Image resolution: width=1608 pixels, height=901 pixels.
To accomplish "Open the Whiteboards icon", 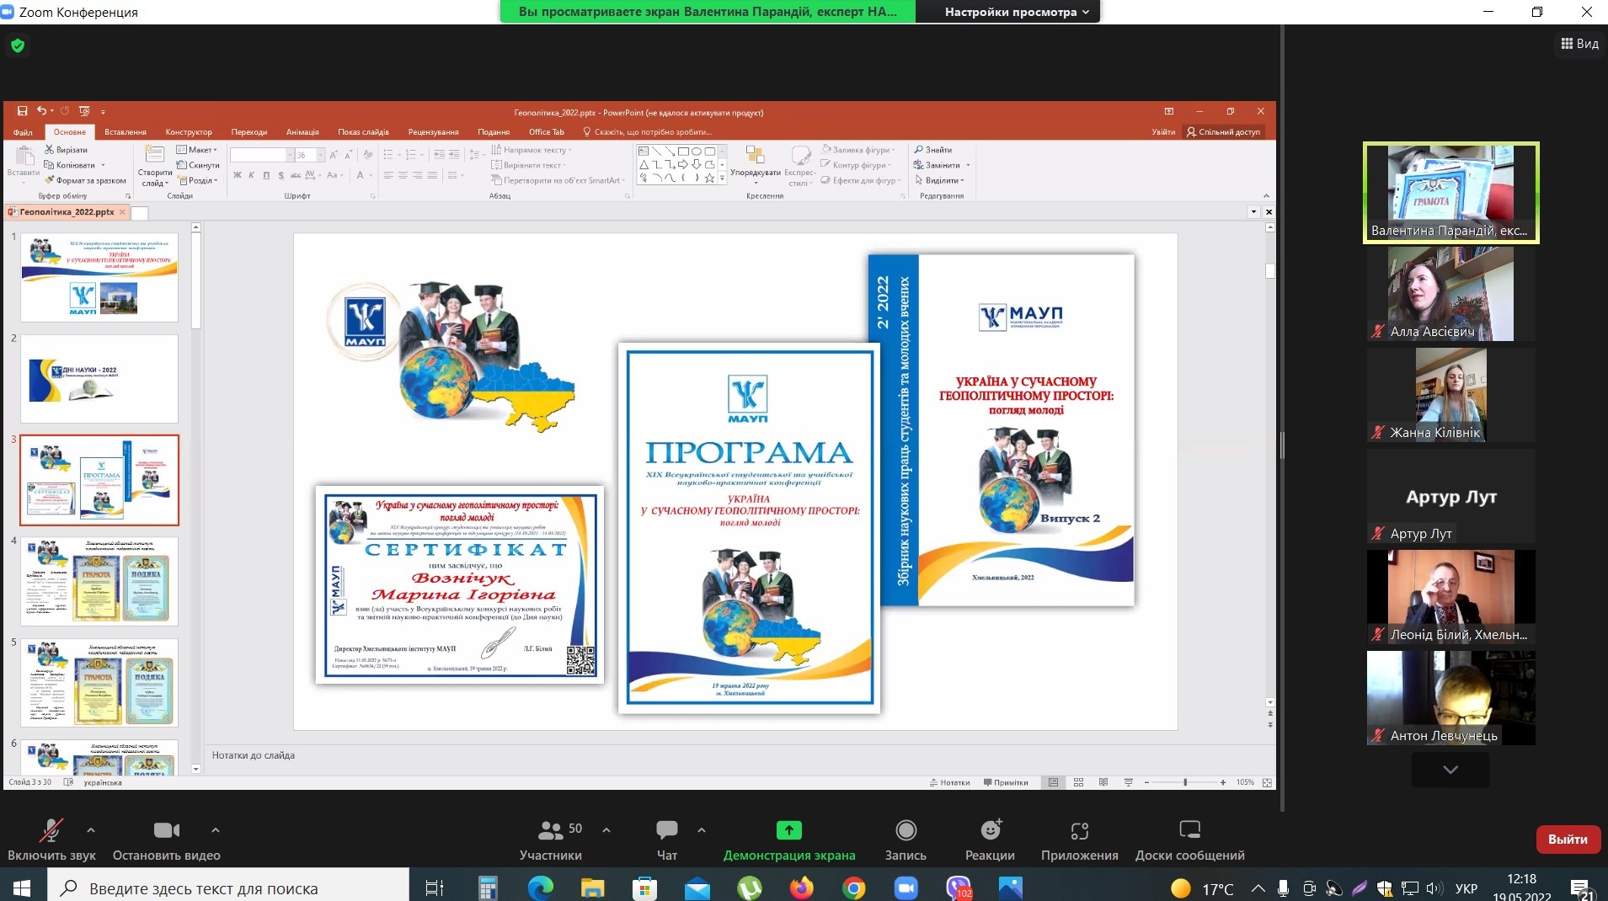I will [1189, 831].
